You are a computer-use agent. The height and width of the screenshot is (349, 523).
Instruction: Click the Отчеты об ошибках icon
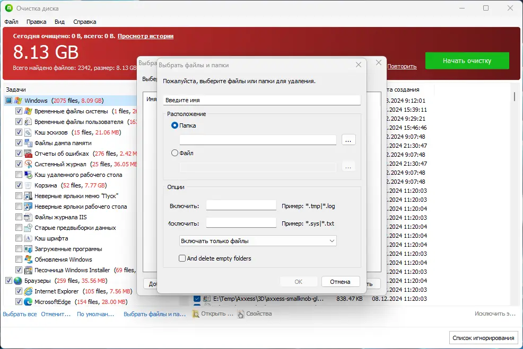point(28,154)
